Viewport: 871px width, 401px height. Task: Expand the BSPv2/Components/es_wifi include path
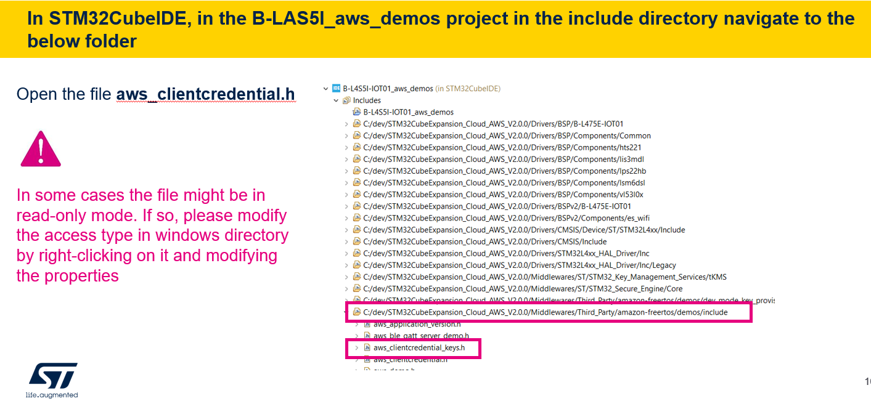pyautogui.click(x=346, y=217)
